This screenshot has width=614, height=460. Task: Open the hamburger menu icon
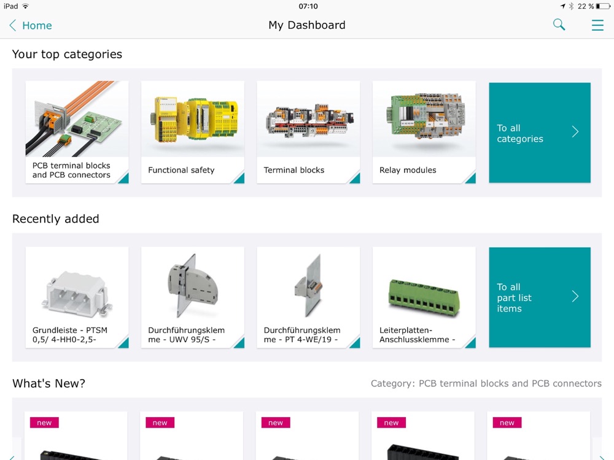pos(597,25)
